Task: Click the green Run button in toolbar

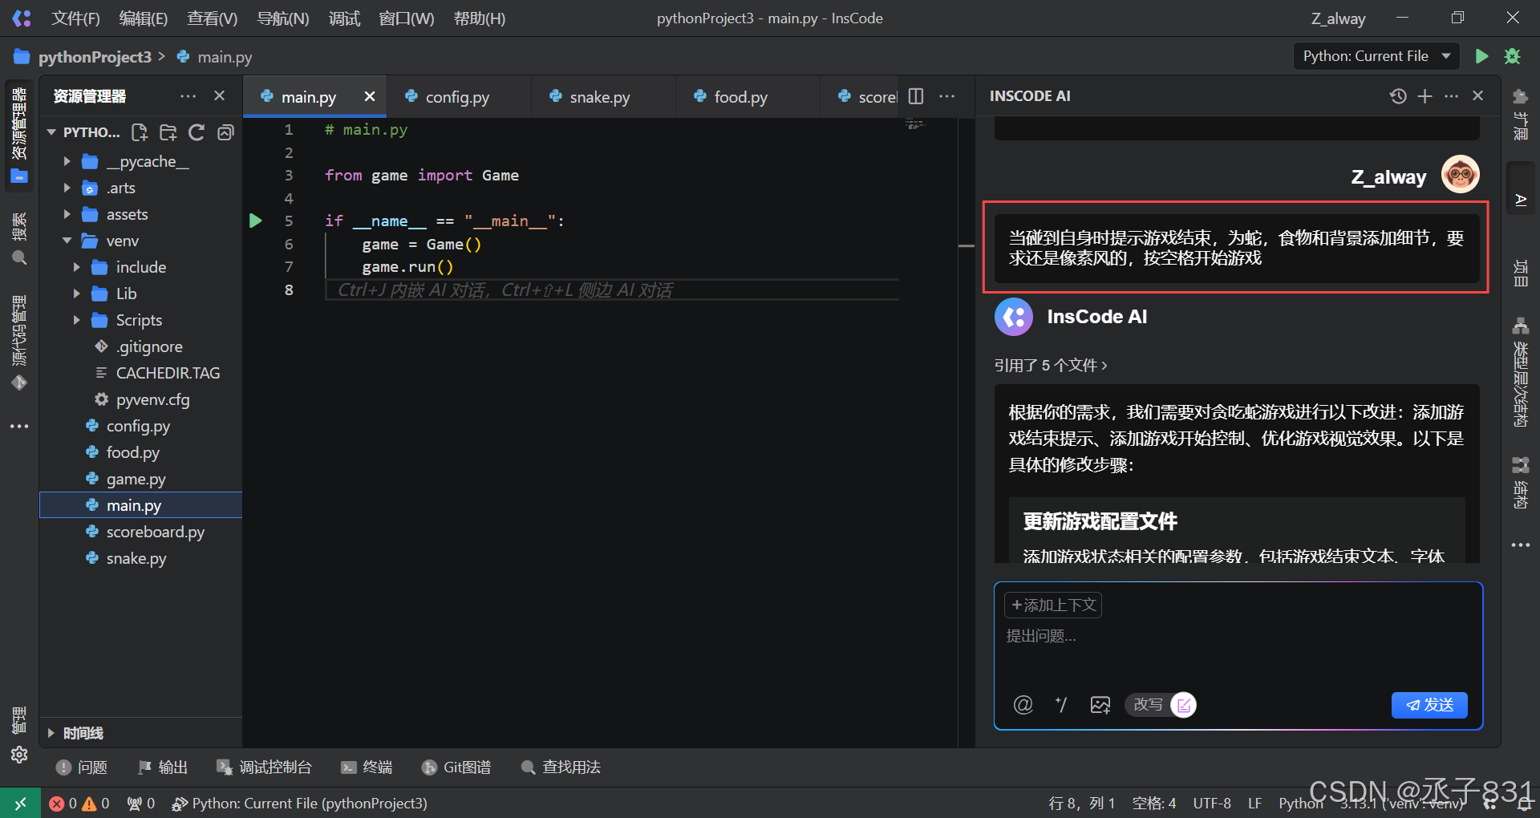Action: tap(1481, 56)
